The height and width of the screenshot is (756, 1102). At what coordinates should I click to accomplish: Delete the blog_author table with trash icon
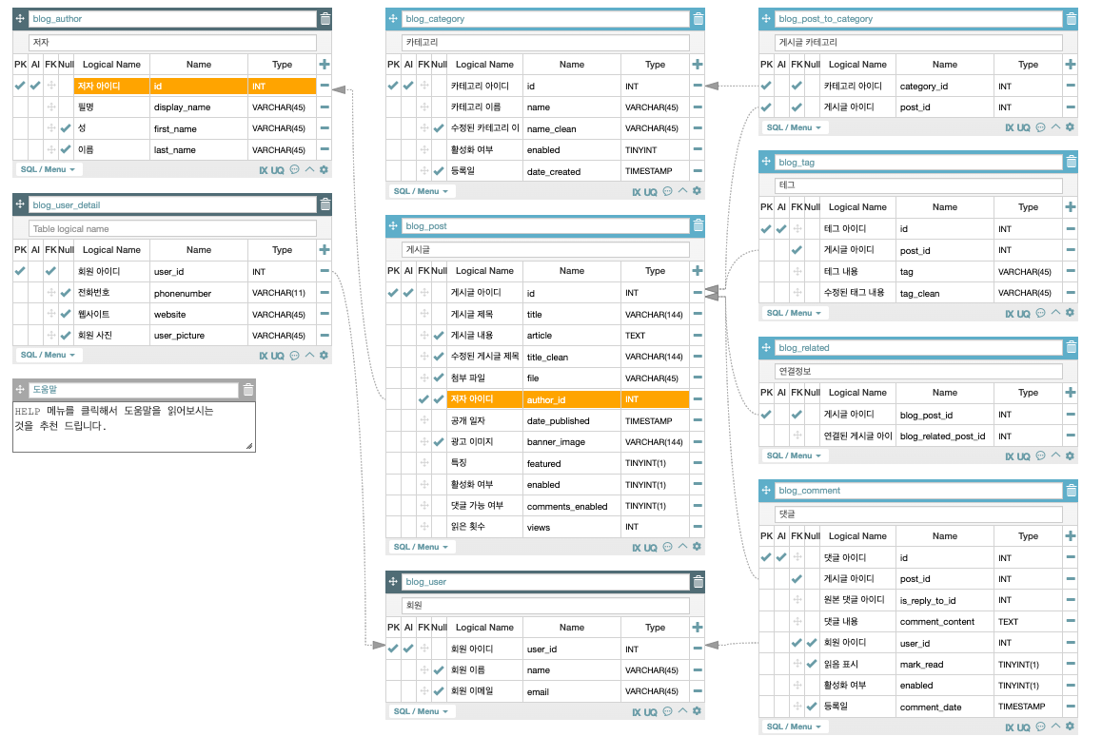325,18
